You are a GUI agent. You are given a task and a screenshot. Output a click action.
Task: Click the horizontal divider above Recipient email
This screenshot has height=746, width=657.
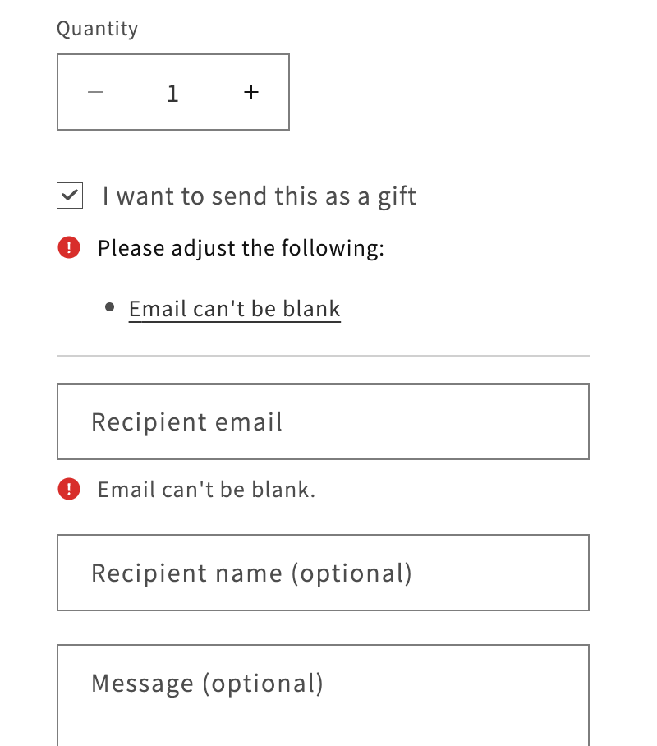pos(323,356)
